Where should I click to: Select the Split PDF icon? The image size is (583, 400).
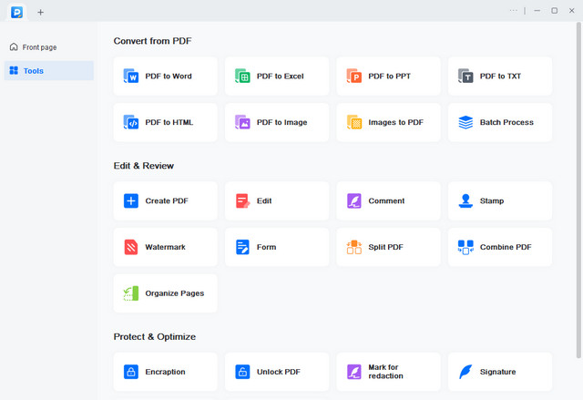point(353,247)
